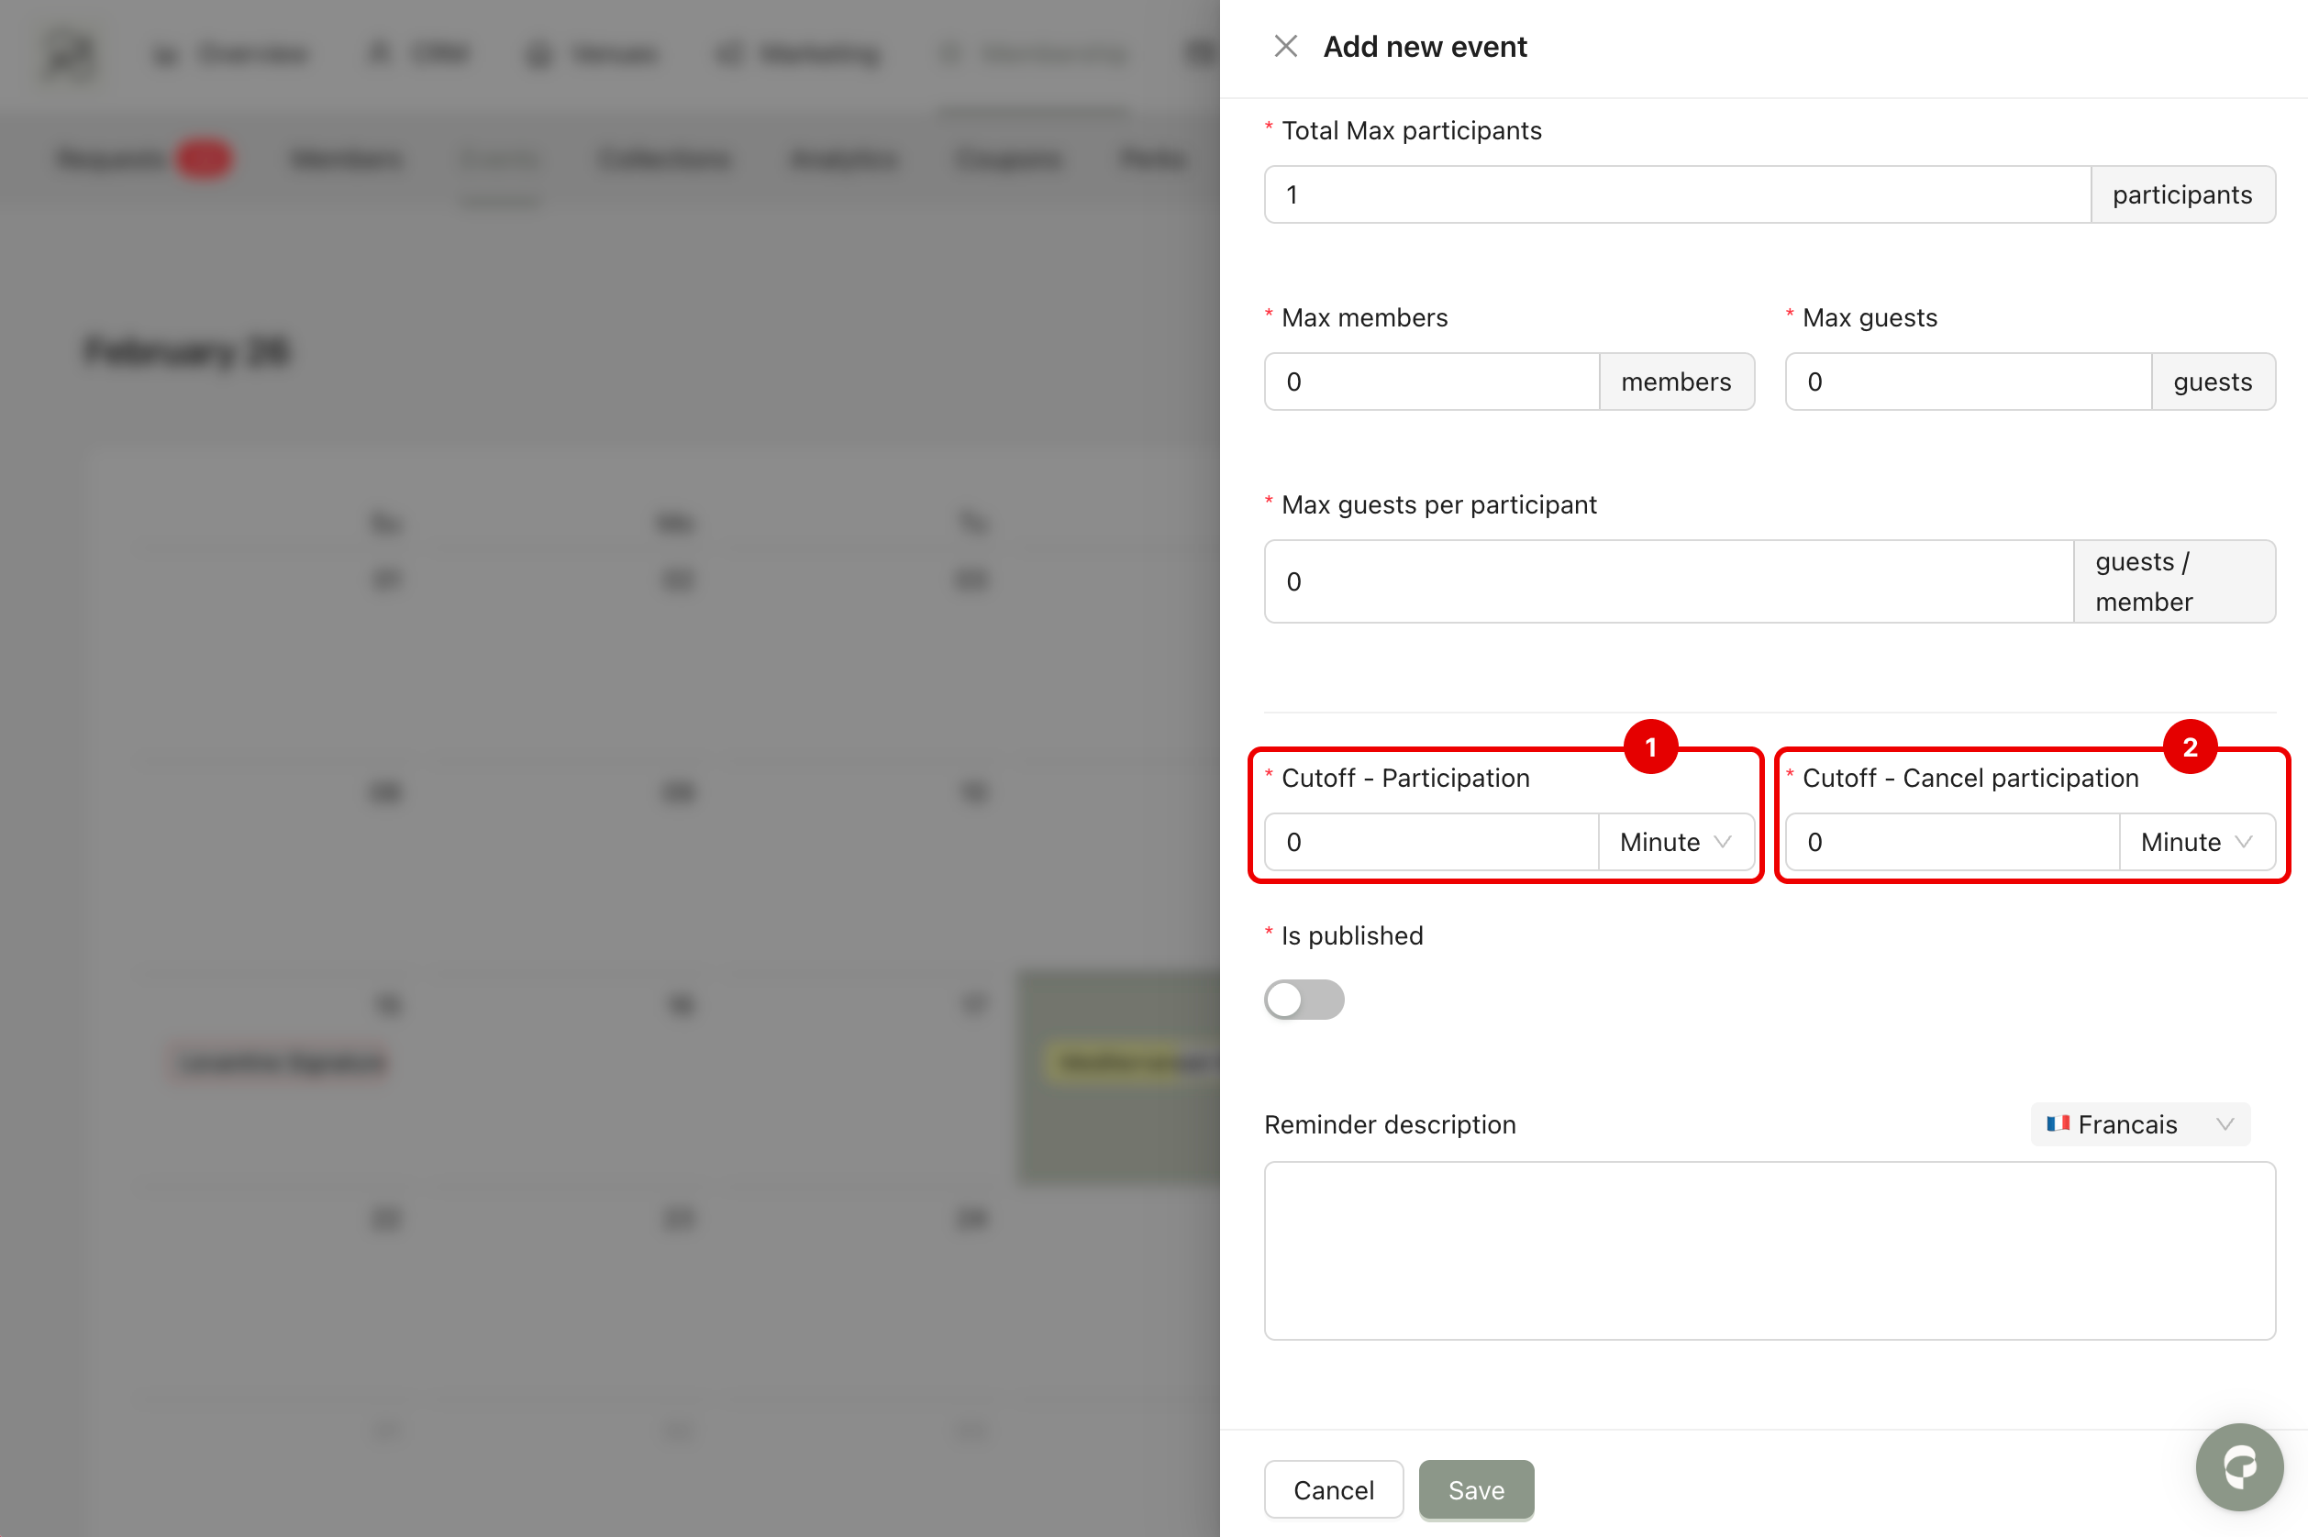Focus Max guests per participant field
Screen dimensions: 2308x1537
1667,581
